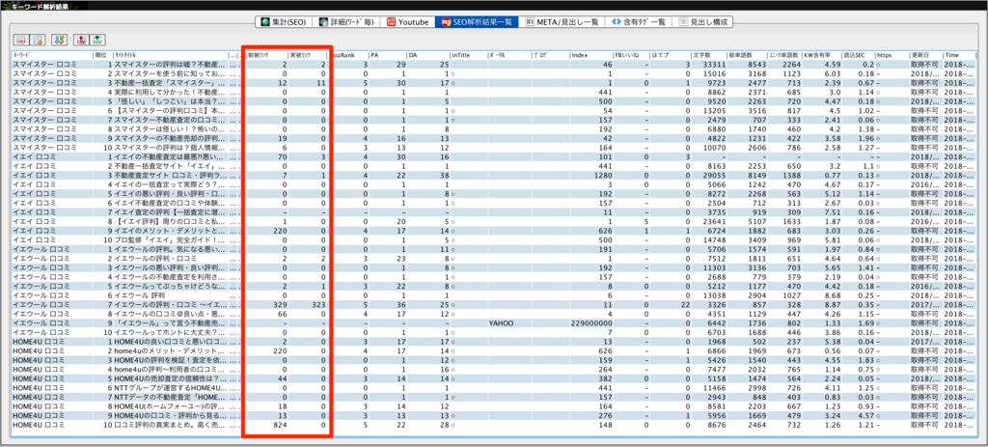Click the CSV icon with red arrow
This screenshot has height=447, width=988.
tap(81, 40)
